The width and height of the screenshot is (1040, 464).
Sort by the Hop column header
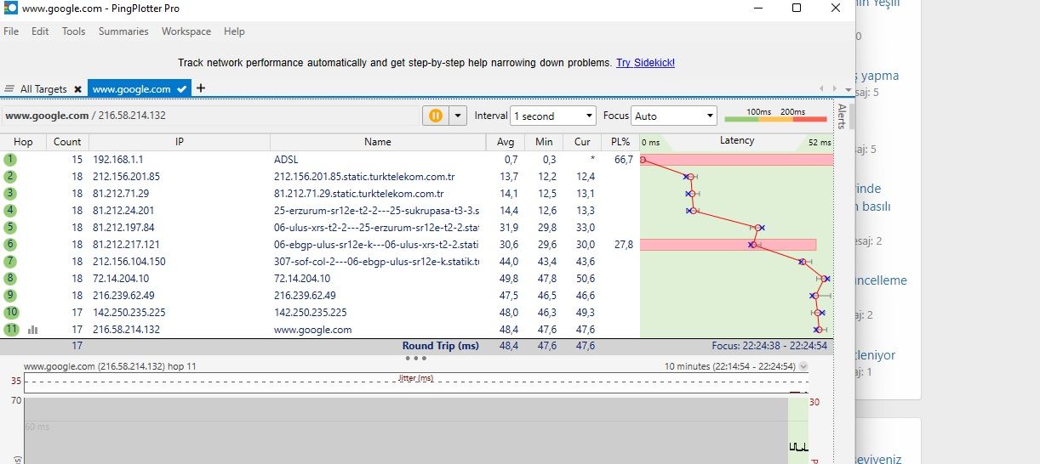coord(23,142)
